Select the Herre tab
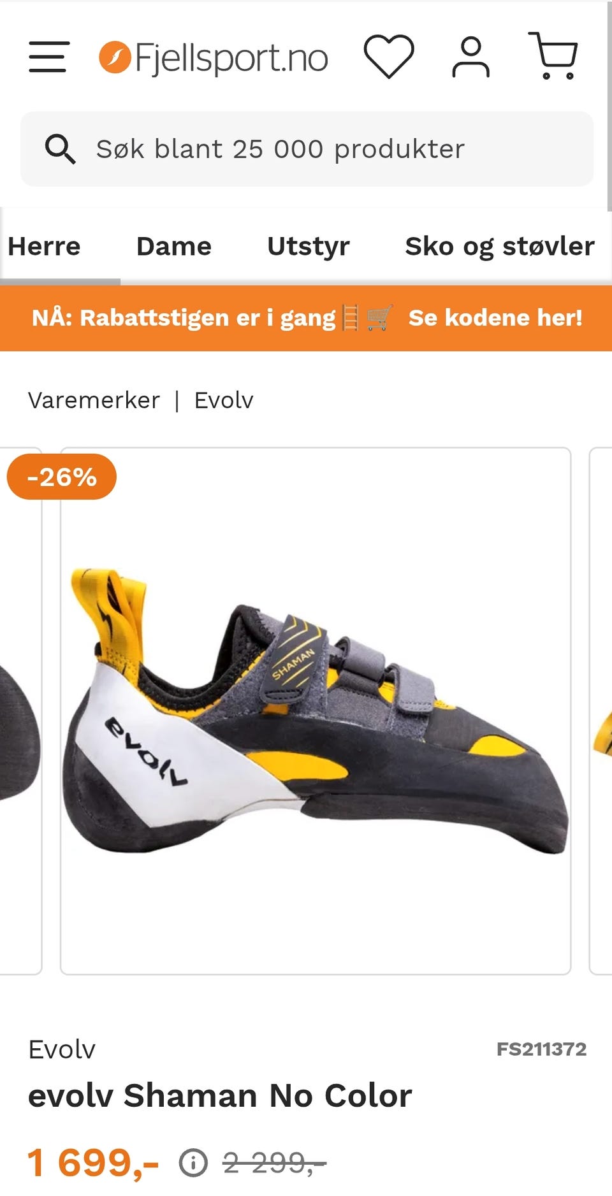 tap(44, 247)
